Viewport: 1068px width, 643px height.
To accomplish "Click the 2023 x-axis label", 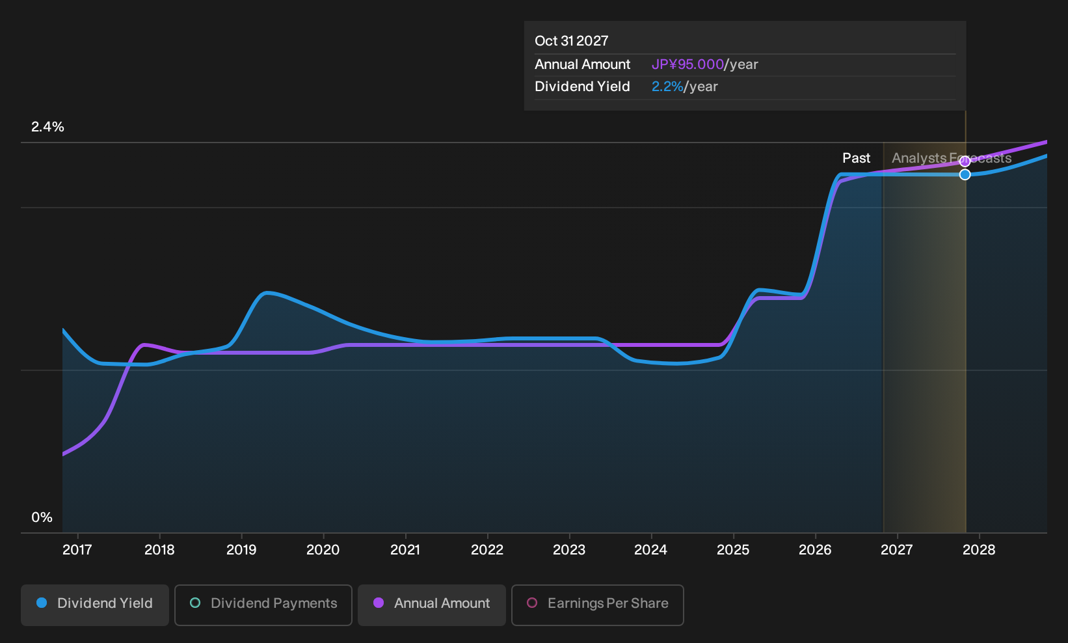I will 569,550.
